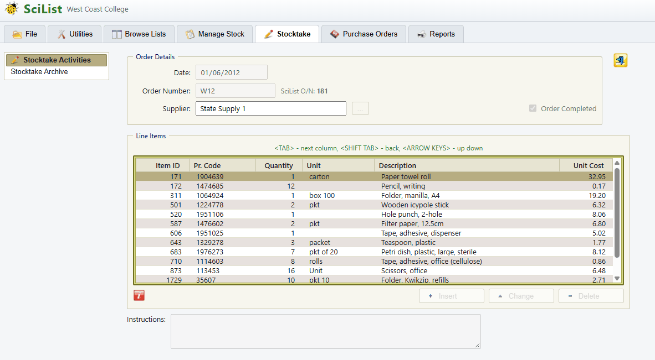Open the Purchase Orders tab

click(x=364, y=34)
